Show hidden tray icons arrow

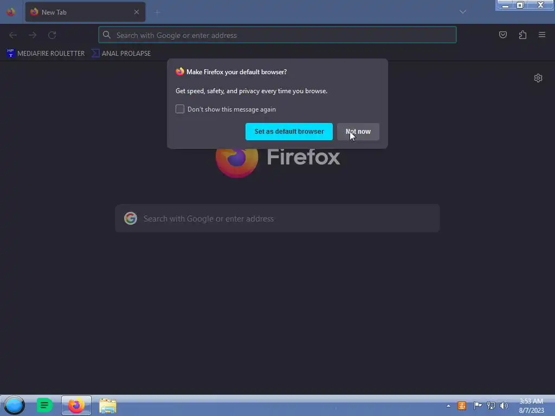coord(448,406)
